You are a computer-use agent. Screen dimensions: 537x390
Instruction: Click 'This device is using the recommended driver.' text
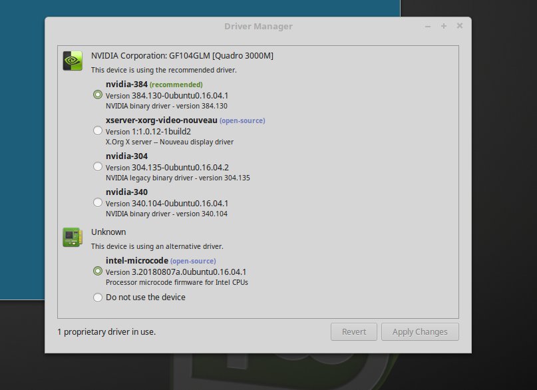coord(164,70)
